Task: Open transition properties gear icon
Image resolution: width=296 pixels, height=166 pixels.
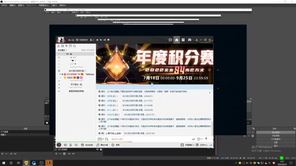Action: (x=253, y=136)
